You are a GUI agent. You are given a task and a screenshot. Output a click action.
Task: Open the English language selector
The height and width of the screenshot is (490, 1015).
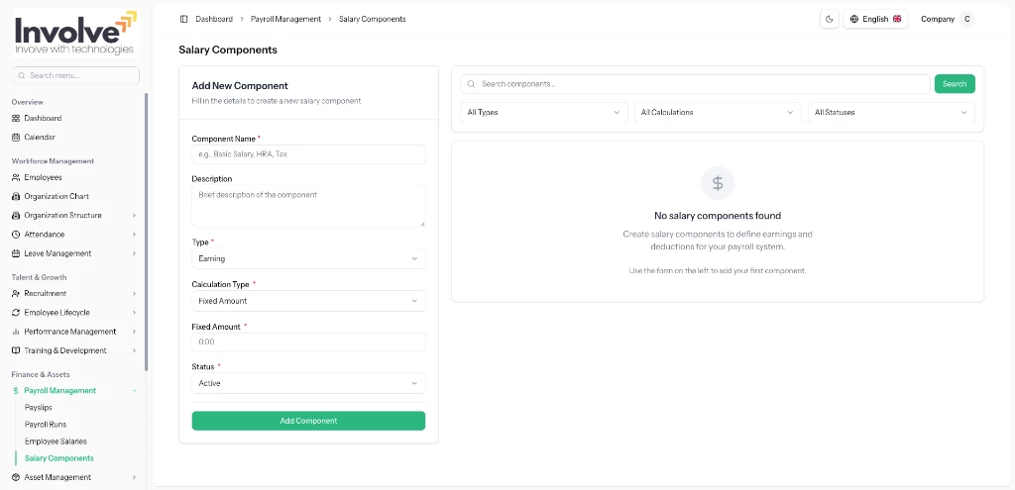[875, 19]
